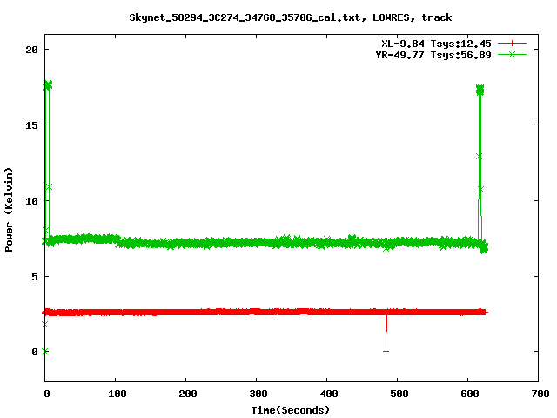Click y-axis tick label 0

[35, 352]
